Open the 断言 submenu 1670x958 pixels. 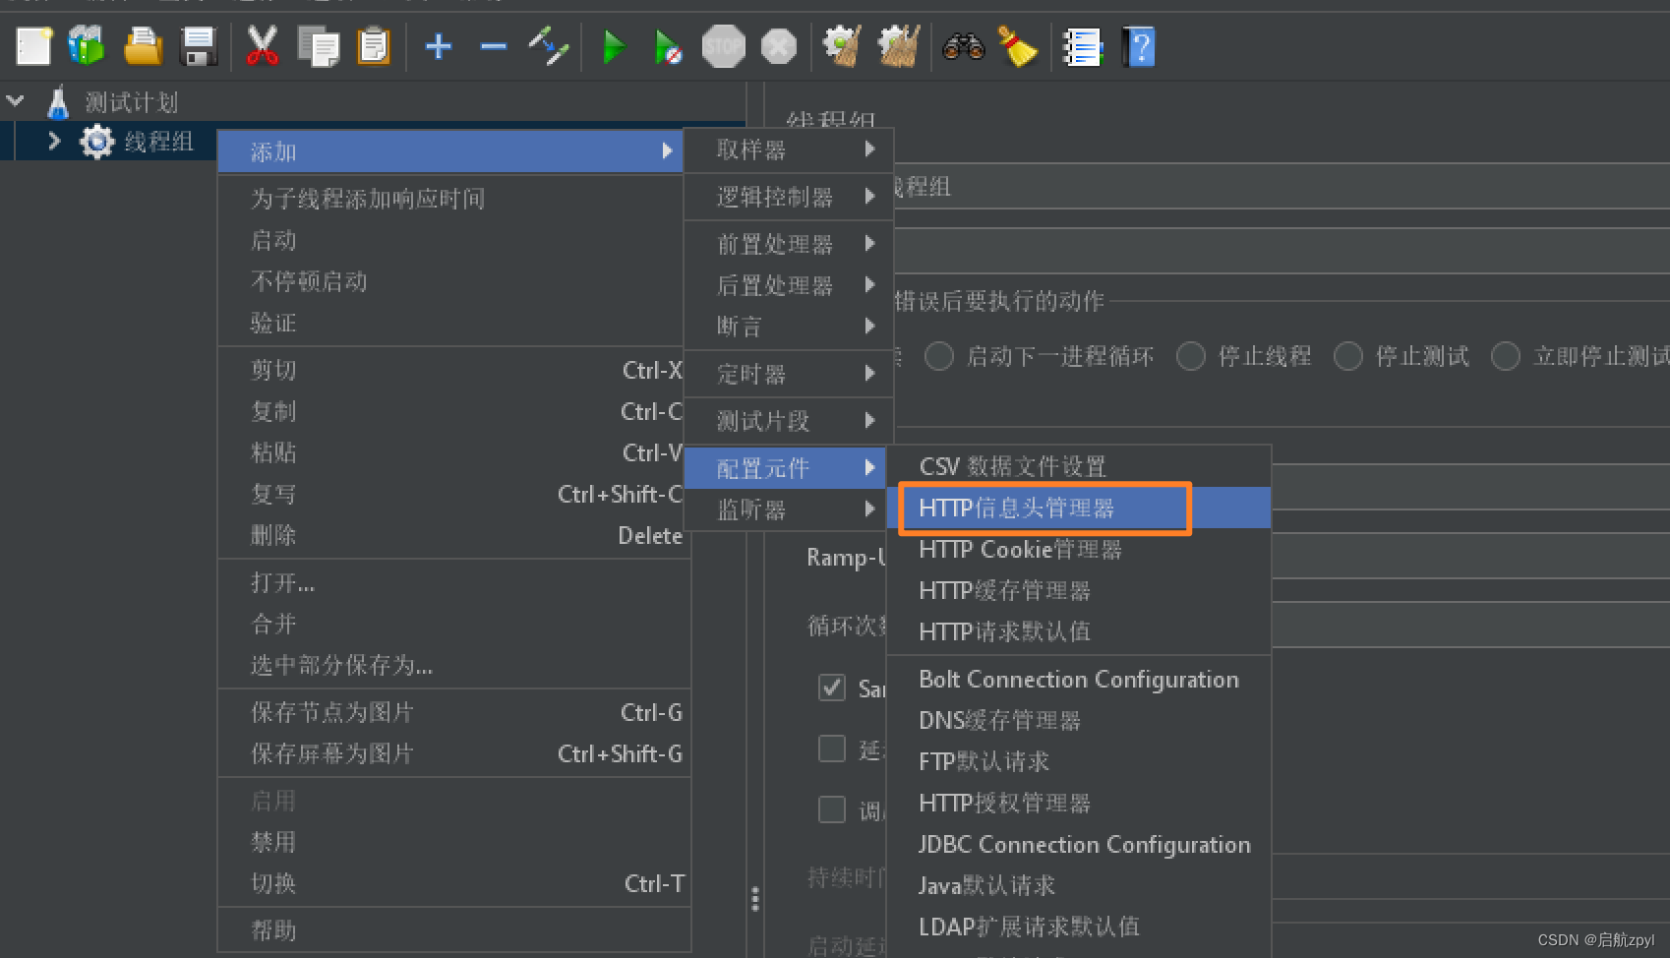click(789, 326)
